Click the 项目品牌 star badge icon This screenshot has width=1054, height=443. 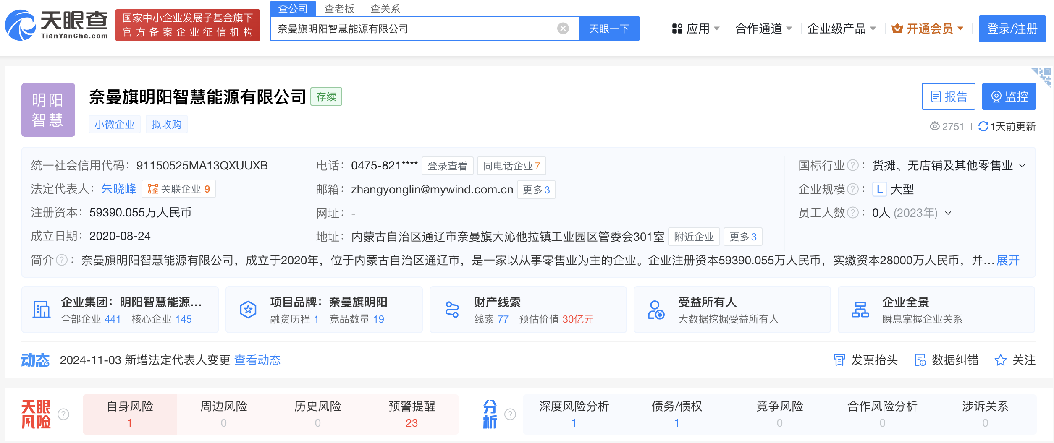(248, 310)
